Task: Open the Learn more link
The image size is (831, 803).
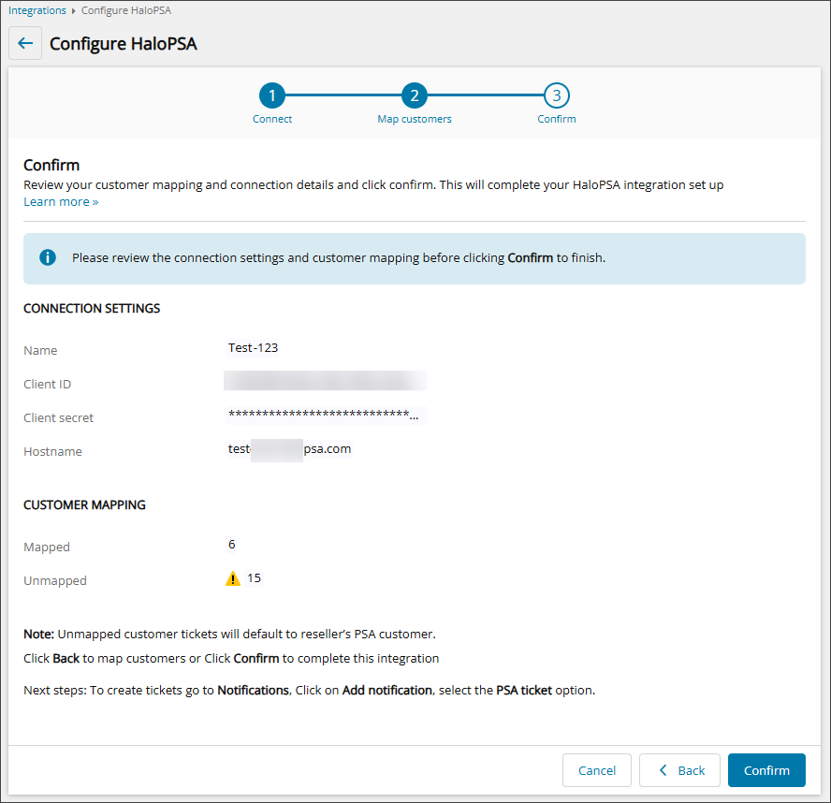Action: tap(61, 202)
